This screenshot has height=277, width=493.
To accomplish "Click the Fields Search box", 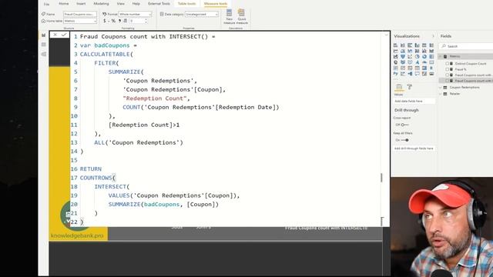I will (467, 46).
